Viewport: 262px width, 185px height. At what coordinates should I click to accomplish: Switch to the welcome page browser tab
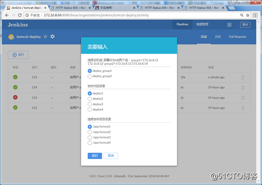pos(115,8)
